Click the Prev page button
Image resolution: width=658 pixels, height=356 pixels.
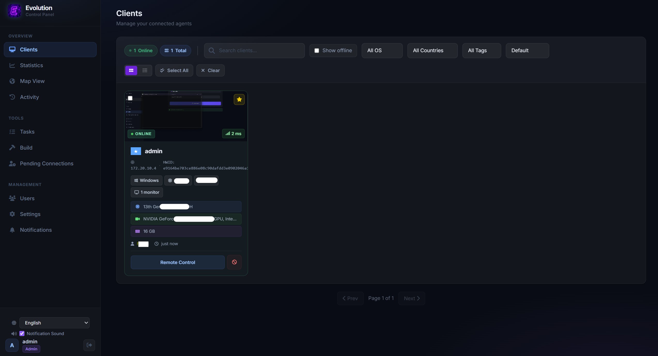click(350, 298)
